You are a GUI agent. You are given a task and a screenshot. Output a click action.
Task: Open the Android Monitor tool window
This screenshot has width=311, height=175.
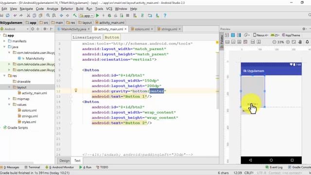click(x=60, y=167)
